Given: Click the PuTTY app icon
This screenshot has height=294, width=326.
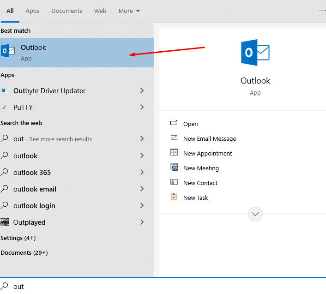Looking at the screenshot, I should pyautogui.click(x=4, y=107).
